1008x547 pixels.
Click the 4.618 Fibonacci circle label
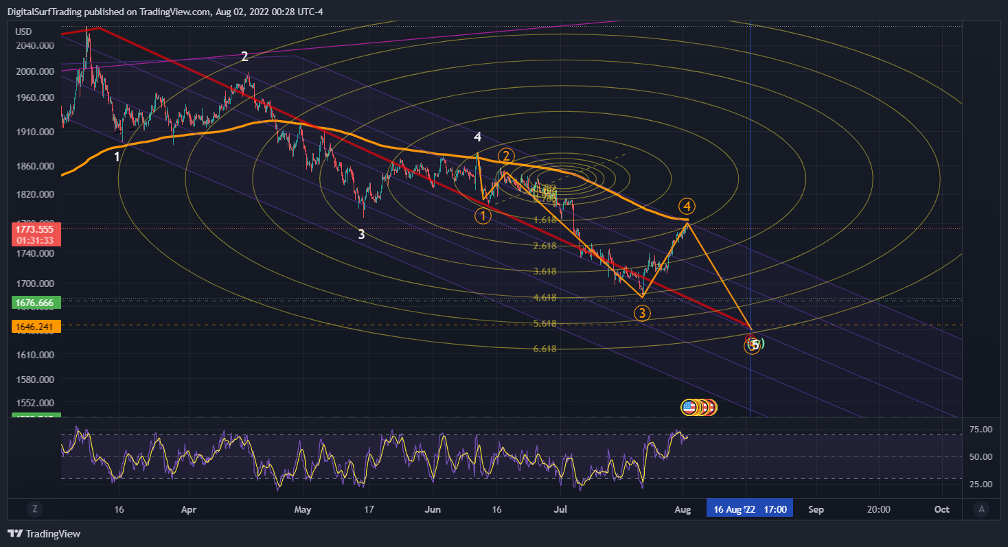tap(545, 297)
